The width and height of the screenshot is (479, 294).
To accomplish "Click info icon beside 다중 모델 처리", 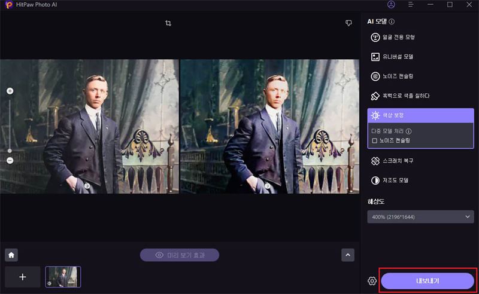I will click(x=408, y=131).
